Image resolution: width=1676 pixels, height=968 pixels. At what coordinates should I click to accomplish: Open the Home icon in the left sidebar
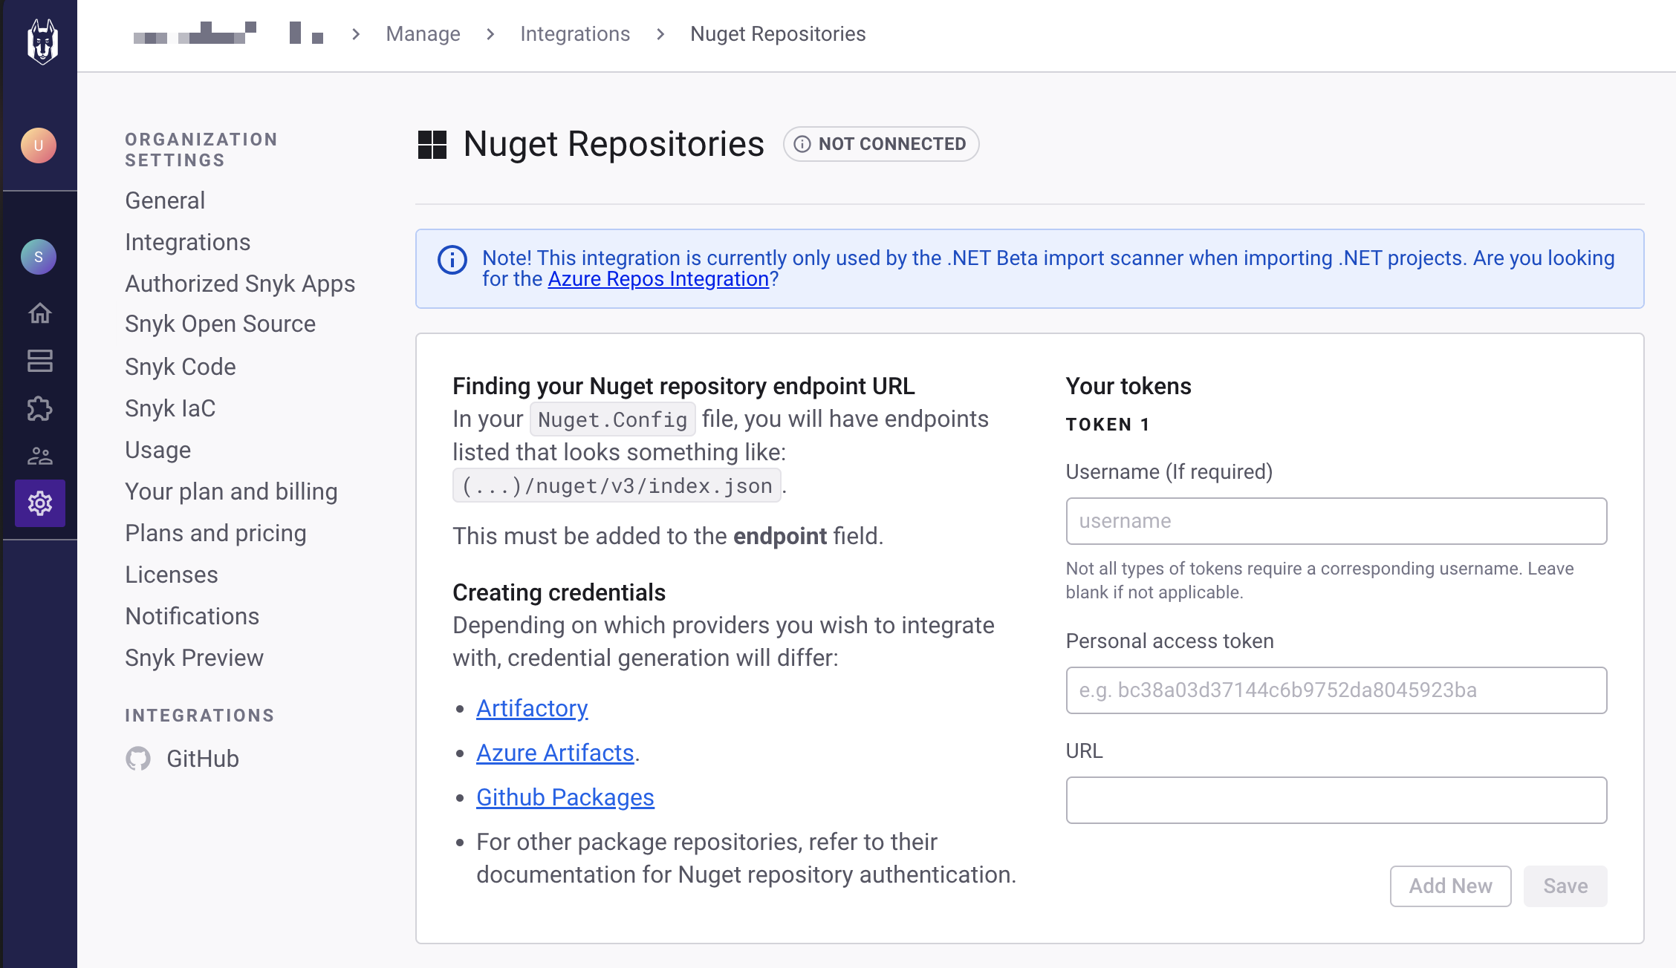[39, 313]
